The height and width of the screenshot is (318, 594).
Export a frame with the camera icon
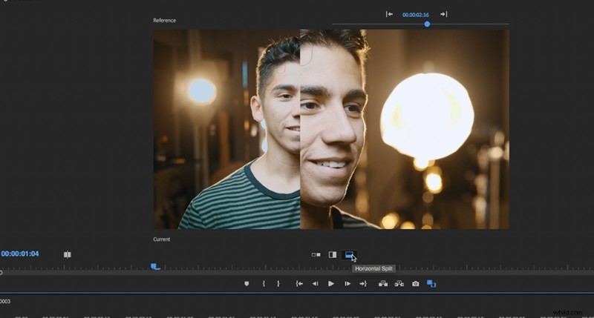tap(416, 284)
